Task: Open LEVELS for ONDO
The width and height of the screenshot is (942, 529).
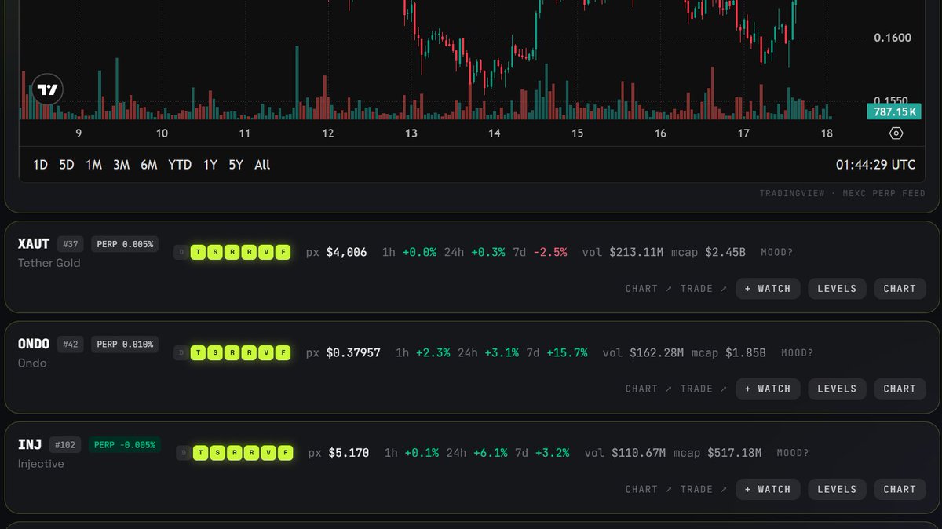Action: (837, 389)
